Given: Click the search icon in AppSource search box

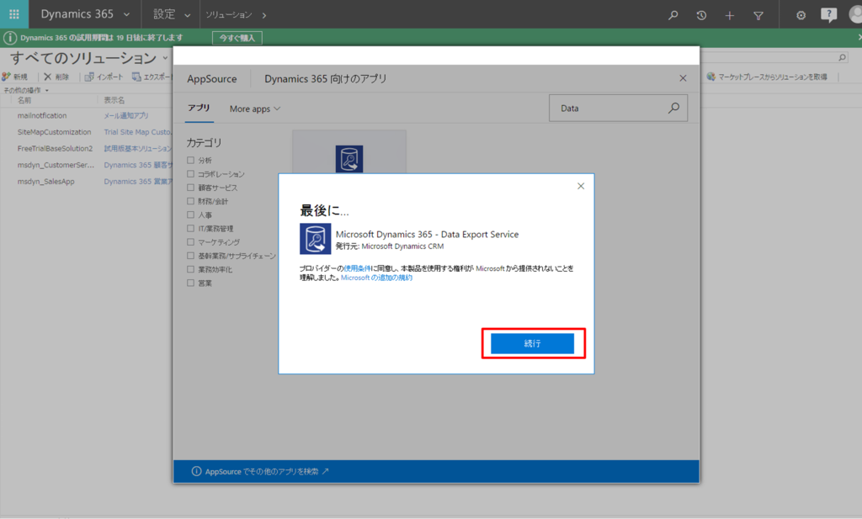Looking at the screenshot, I should (x=673, y=109).
